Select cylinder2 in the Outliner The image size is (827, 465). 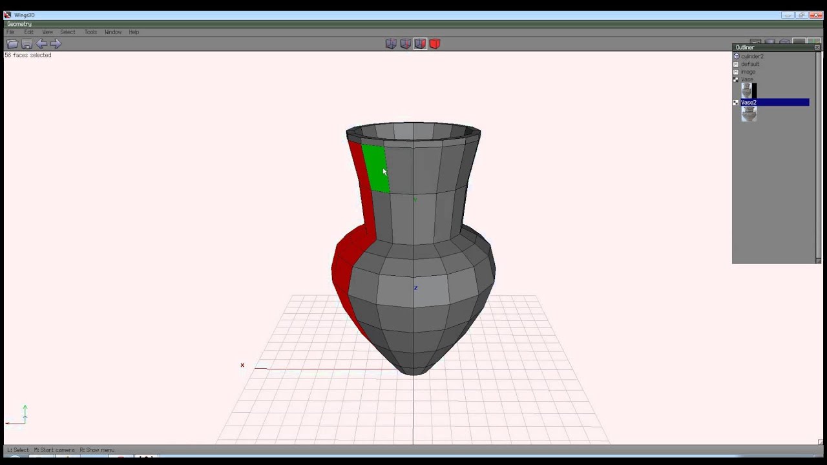[752, 56]
